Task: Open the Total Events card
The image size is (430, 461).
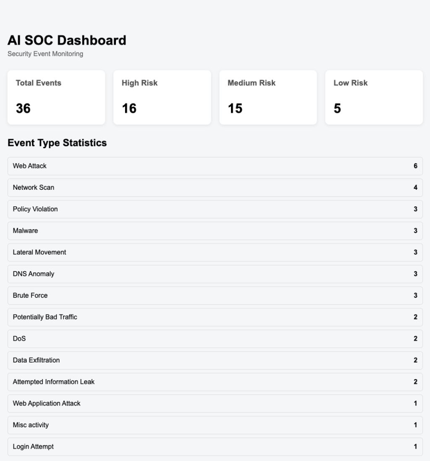Action: pyautogui.click(x=56, y=97)
